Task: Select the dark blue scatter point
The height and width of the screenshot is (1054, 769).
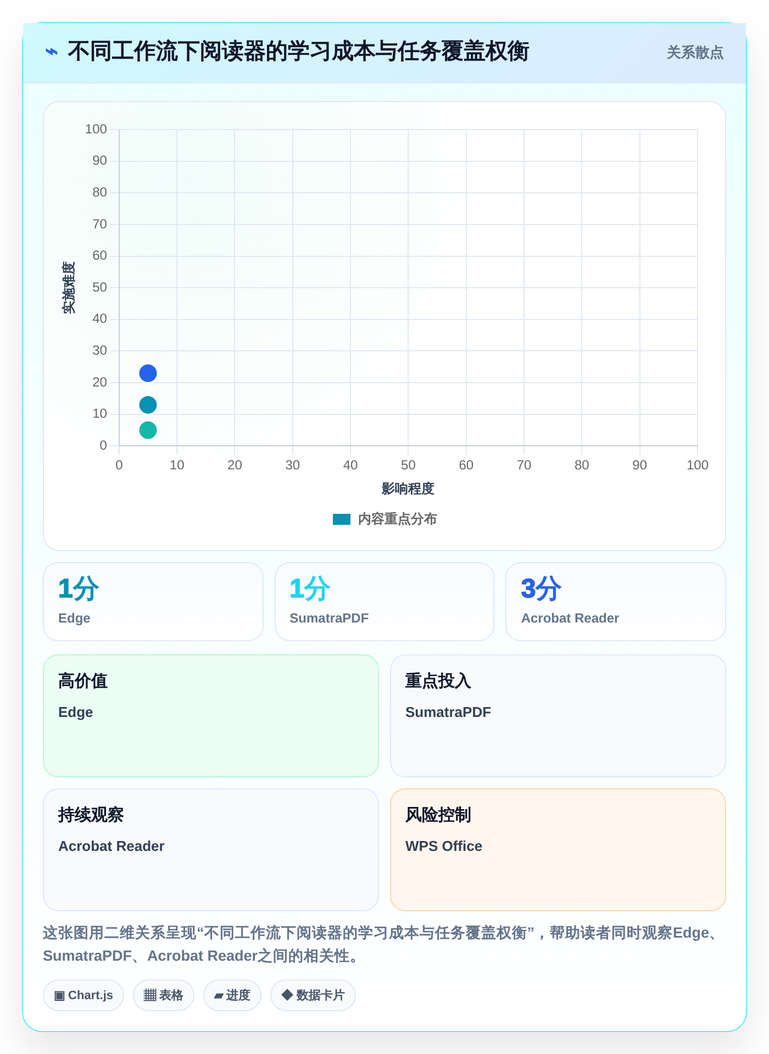Action: coord(148,373)
